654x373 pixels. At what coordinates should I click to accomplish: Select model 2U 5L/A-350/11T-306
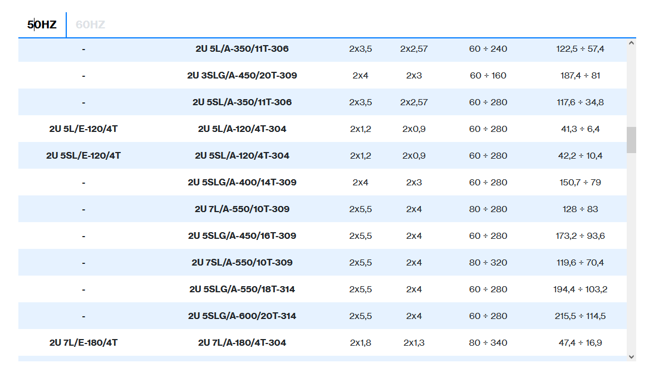click(x=242, y=48)
